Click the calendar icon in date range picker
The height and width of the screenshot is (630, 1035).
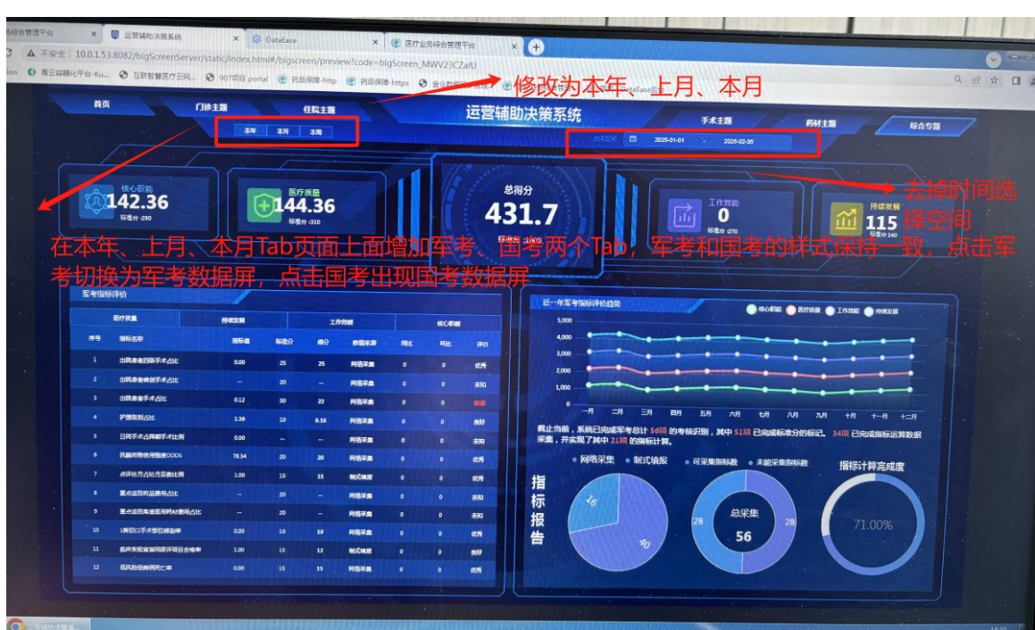click(x=632, y=140)
